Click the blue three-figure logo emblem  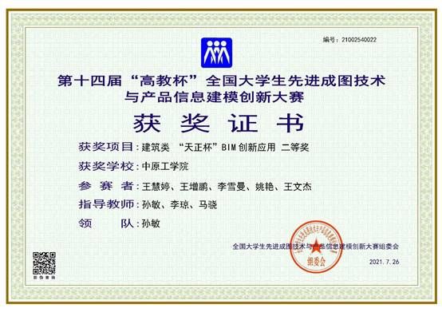216,53
